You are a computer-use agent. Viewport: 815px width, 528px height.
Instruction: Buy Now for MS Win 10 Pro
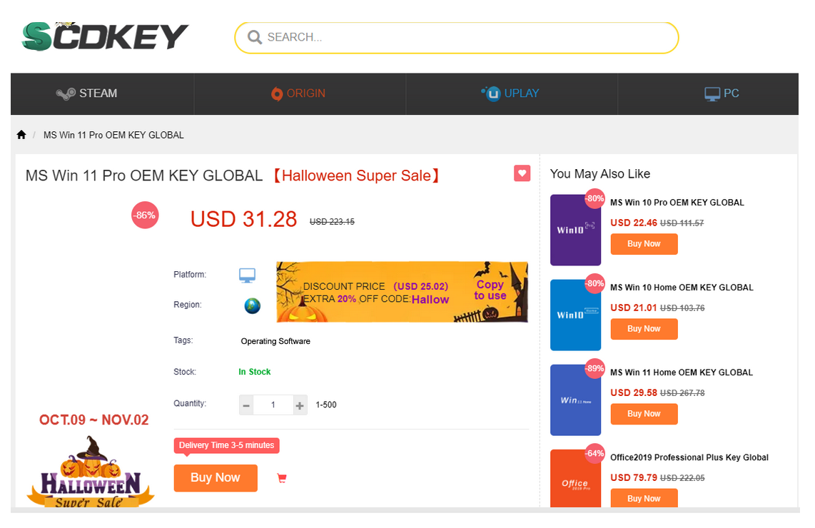click(643, 244)
